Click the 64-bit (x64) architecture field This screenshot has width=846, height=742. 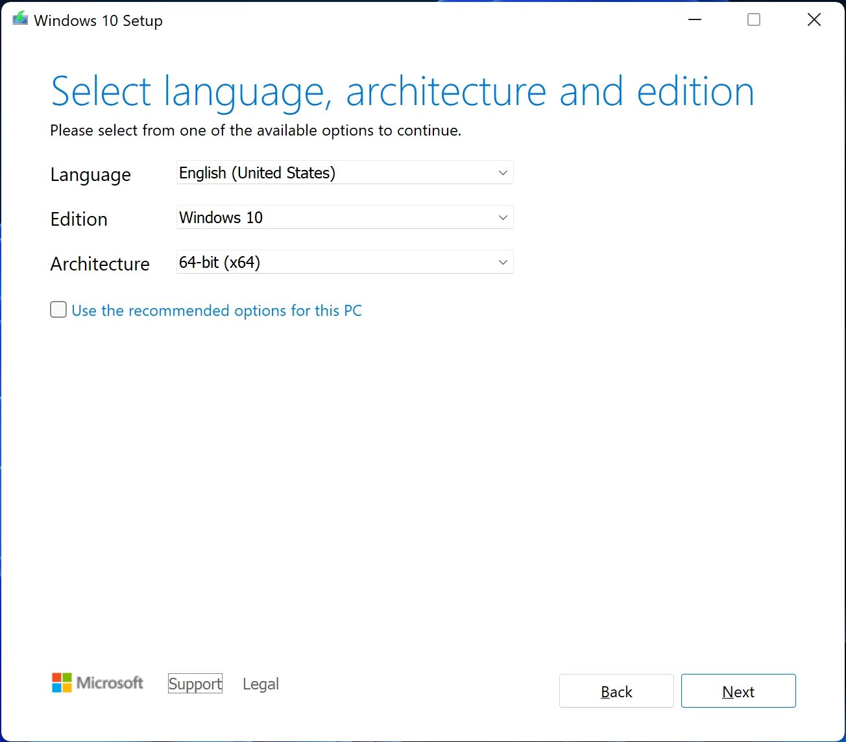point(292,262)
